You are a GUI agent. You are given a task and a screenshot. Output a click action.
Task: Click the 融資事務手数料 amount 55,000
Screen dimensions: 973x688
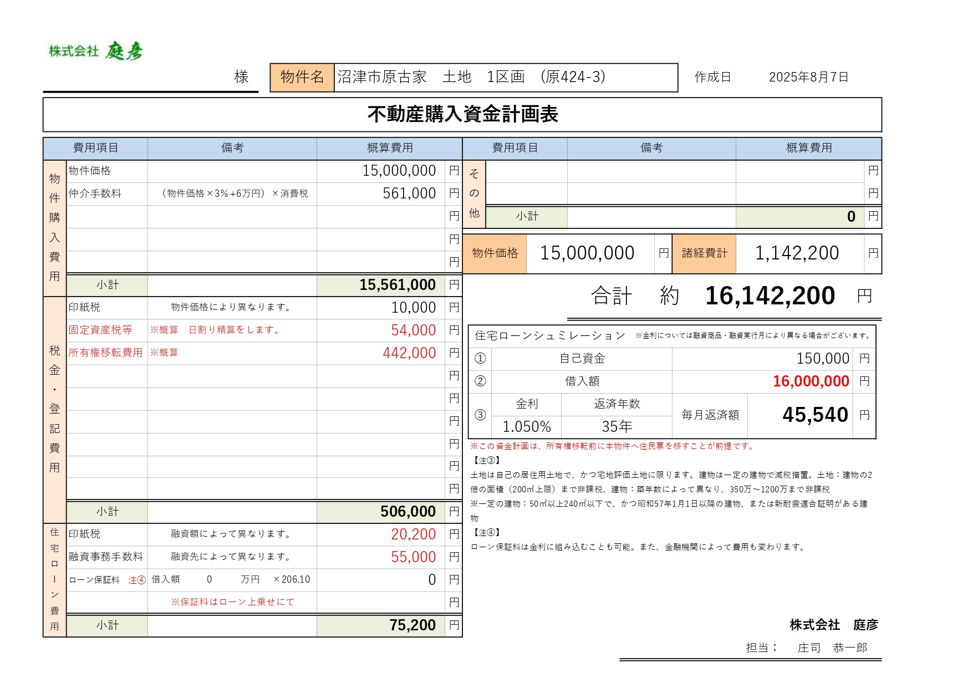413,557
